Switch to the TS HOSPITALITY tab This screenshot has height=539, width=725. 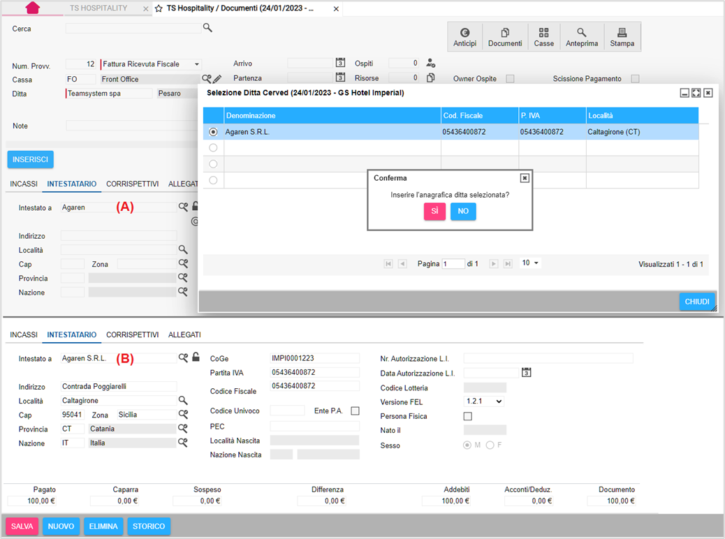pos(98,8)
